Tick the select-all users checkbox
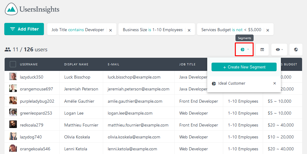 pyautogui.click(x=13, y=64)
